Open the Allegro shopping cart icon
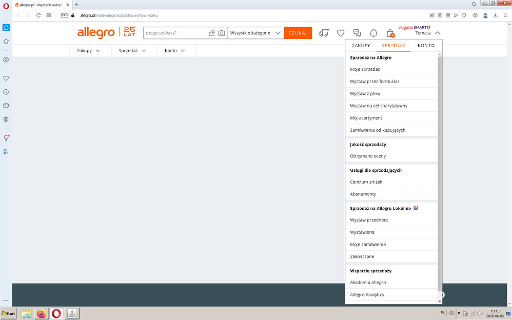 [x=390, y=33]
